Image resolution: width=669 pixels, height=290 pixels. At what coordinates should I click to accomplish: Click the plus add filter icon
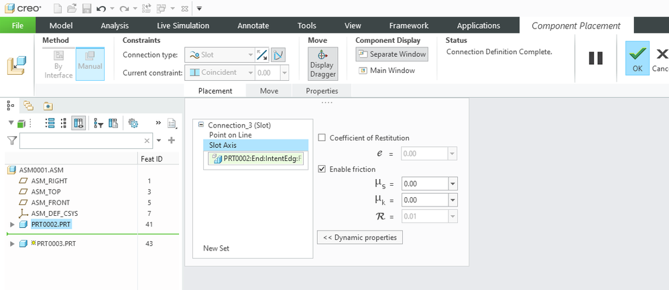tap(172, 140)
